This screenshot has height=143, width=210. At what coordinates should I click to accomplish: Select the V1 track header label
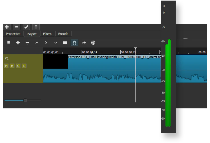pos(7,58)
